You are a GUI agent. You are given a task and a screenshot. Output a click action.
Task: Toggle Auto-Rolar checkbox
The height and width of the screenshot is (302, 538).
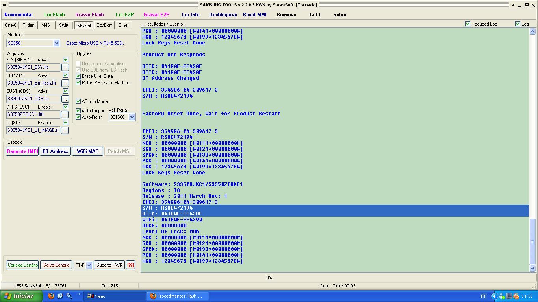(78, 117)
